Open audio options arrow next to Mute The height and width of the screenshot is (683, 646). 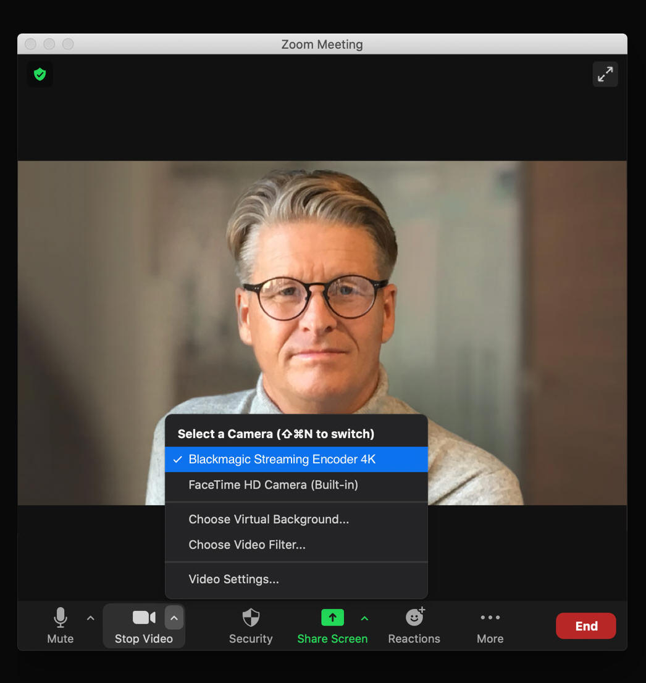click(x=91, y=618)
